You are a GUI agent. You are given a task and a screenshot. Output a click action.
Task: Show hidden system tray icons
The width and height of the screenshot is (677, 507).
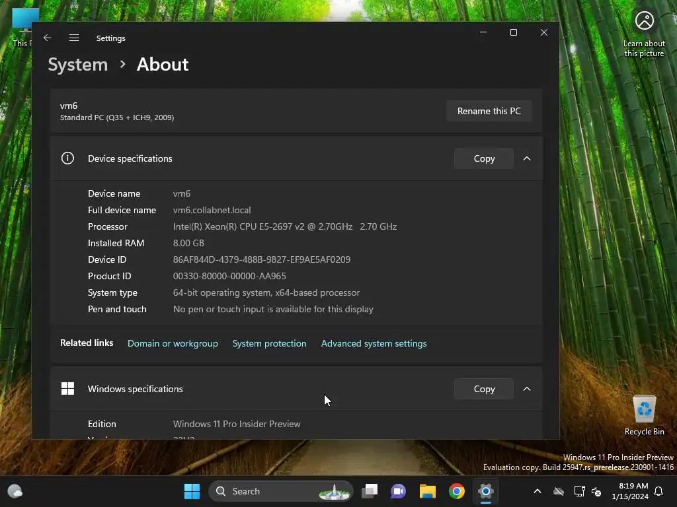pos(538,491)
